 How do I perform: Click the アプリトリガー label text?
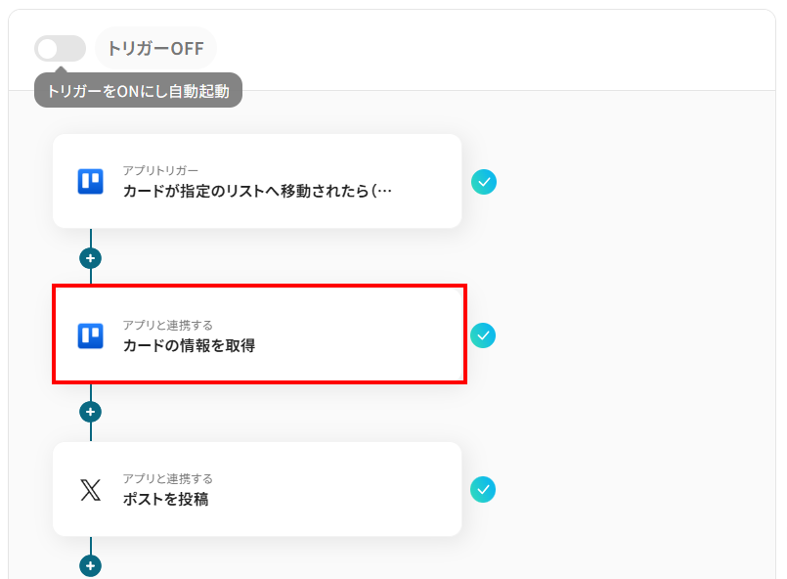coord(160,171)
